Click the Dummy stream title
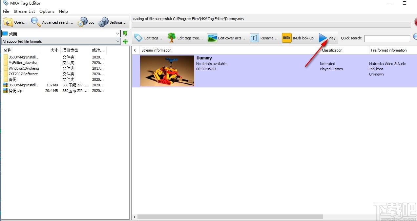Viewport: 417px width, 221px height. (204, 58)
